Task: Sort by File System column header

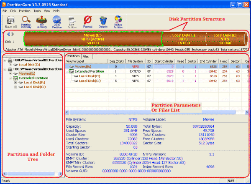Action: tap(136, 61)
